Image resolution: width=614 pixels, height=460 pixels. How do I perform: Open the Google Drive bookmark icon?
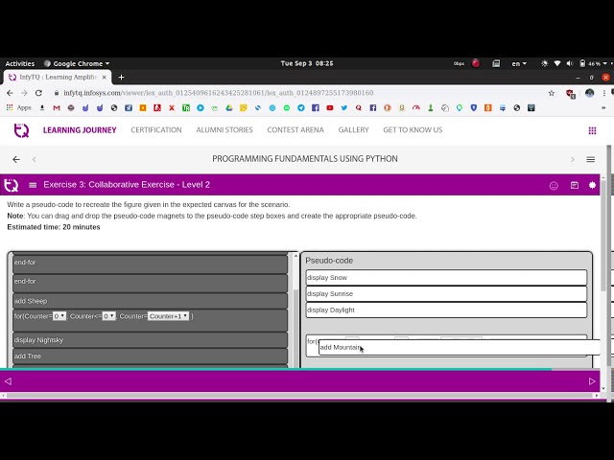click(x=229, y=108)
